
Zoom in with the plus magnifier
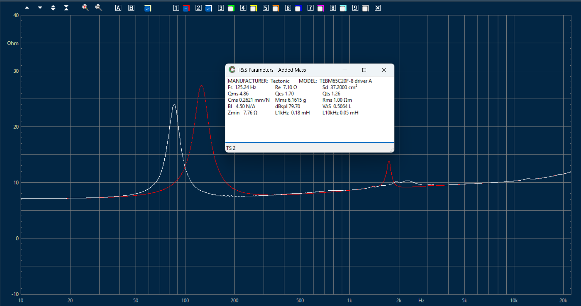(86, 8)
